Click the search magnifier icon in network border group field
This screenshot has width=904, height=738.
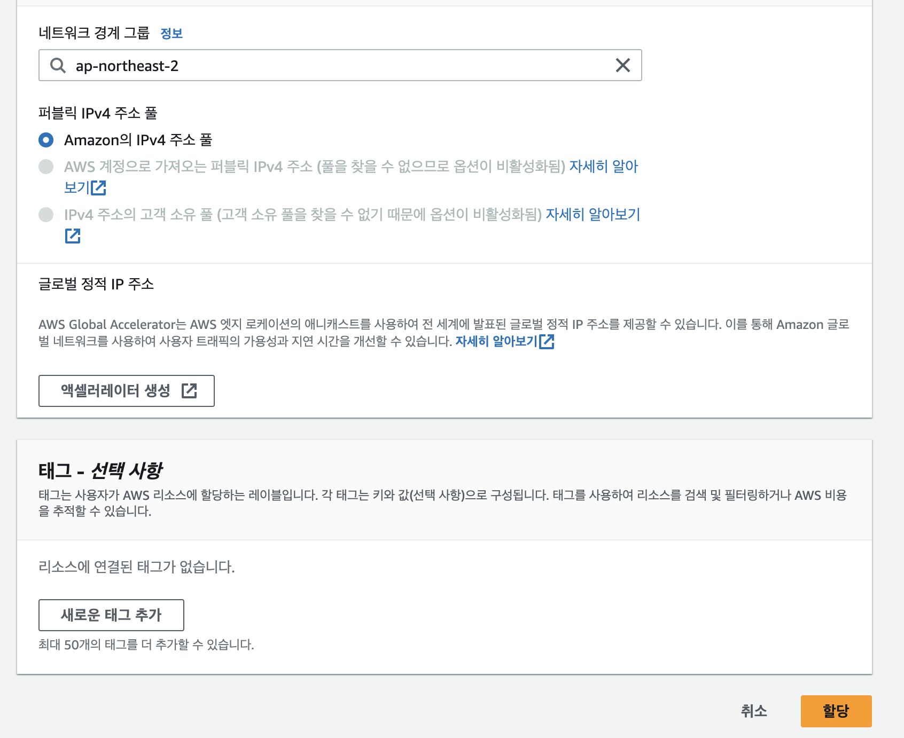(58, 66)
